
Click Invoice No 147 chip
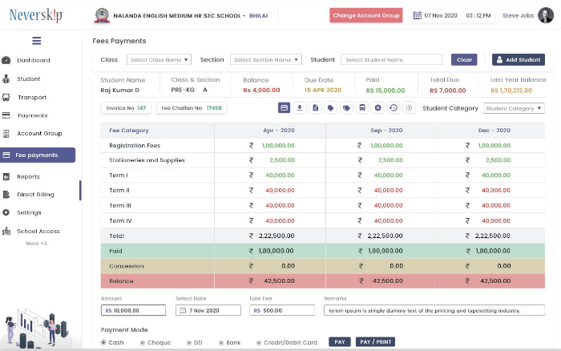click(x=126, y=107)
